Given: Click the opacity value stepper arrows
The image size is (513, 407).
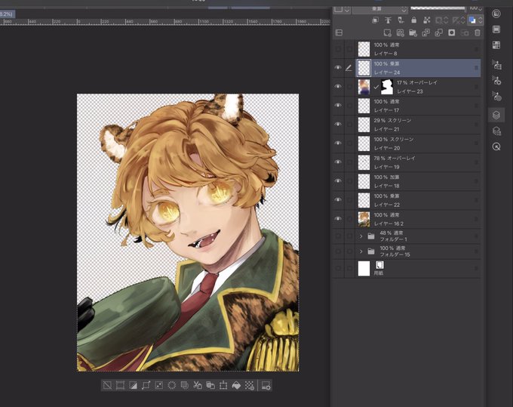Looking at the screenshot, I should click(481, 8).
